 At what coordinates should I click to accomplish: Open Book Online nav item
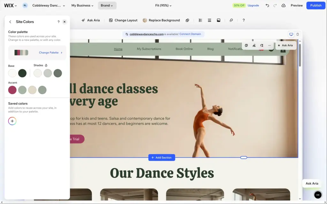tap(184, 49)
